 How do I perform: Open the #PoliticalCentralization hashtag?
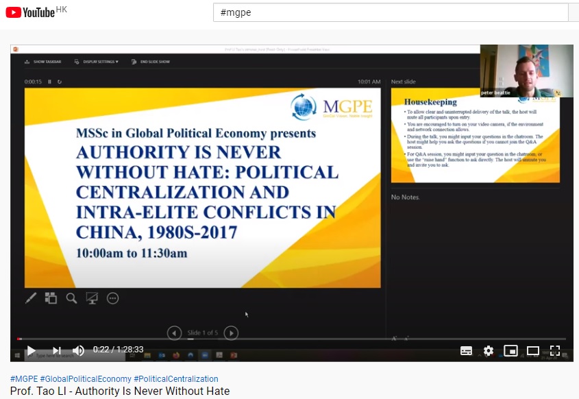pos(176,378)
